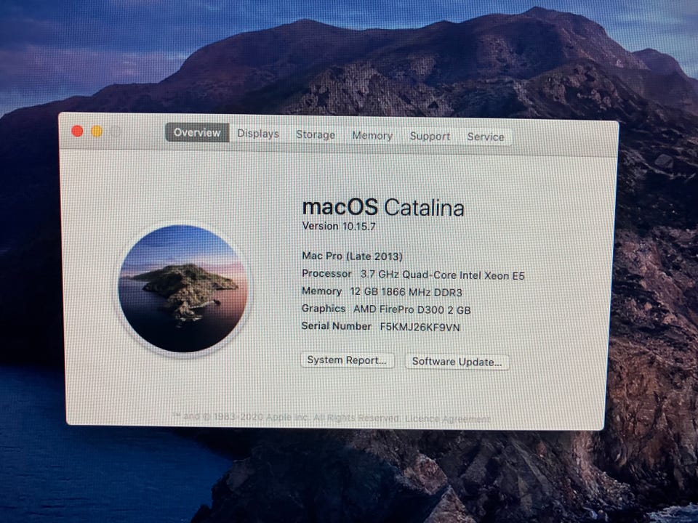This screenshot has width=698, height=523.
Task: Switch to the Overview tab
Action: [197, 132]
